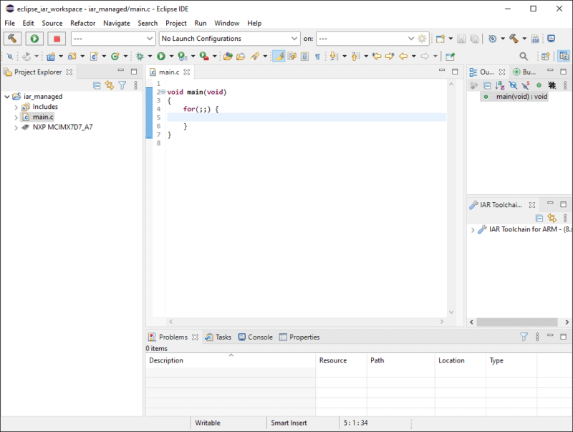This screenshot has width=573, height=432.
Task: Click the New C/C++ project wizard icon
Action: [51, 56]
